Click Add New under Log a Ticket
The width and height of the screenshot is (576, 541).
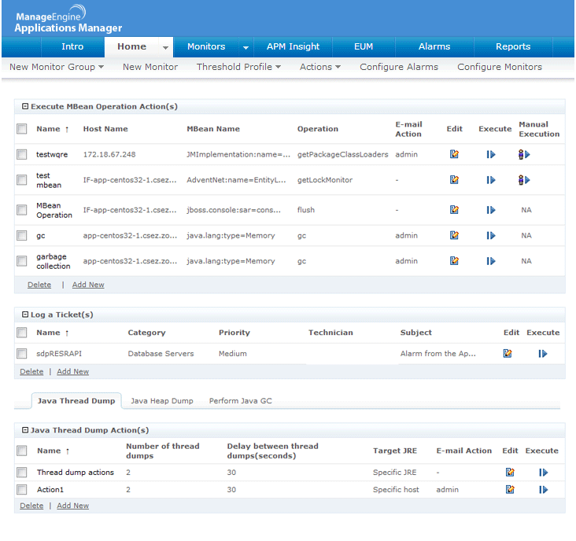72,371
